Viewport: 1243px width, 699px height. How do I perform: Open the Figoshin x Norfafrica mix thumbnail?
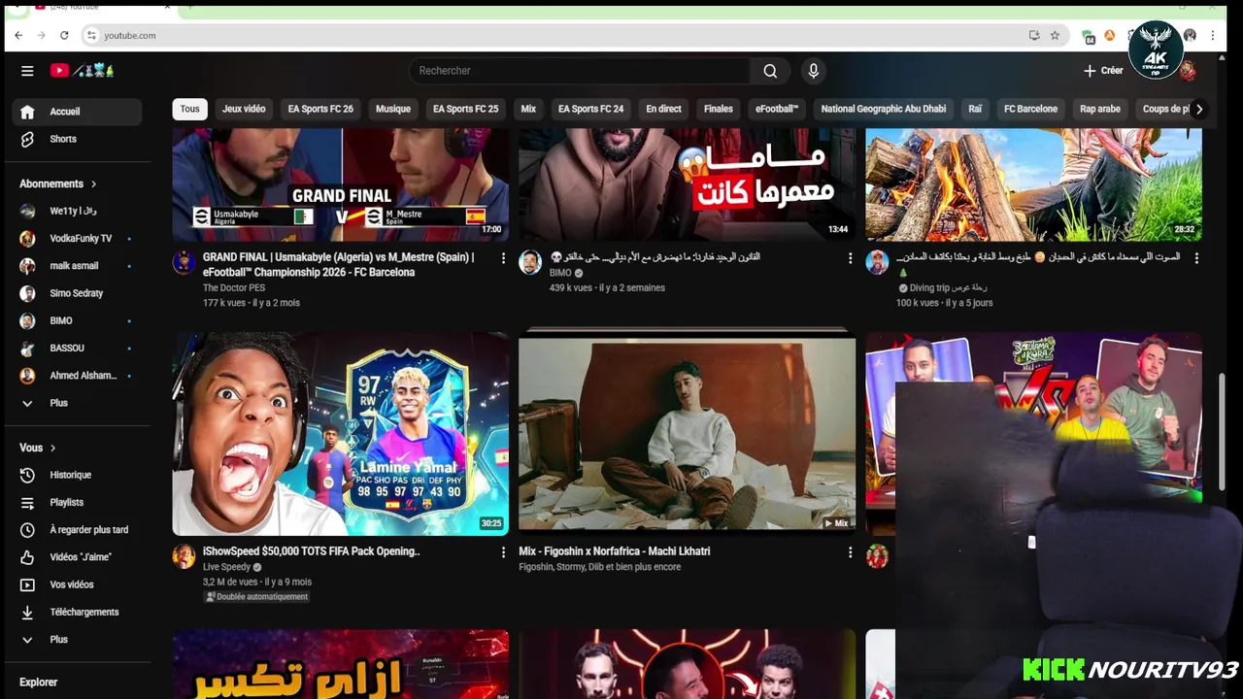[x=688, y=434]
